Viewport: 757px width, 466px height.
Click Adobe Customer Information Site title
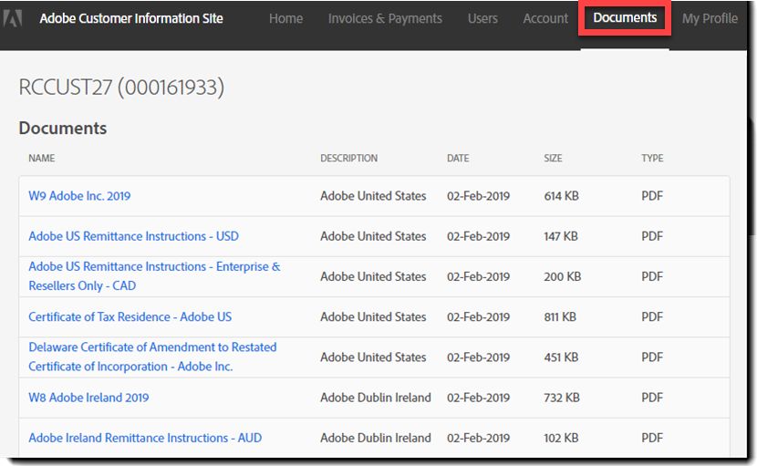point(131,18)
